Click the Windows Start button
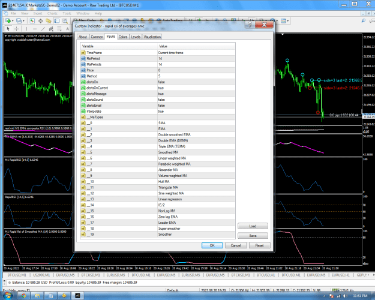The width and height of the screenshot is (375, 300). coord(7,295)
